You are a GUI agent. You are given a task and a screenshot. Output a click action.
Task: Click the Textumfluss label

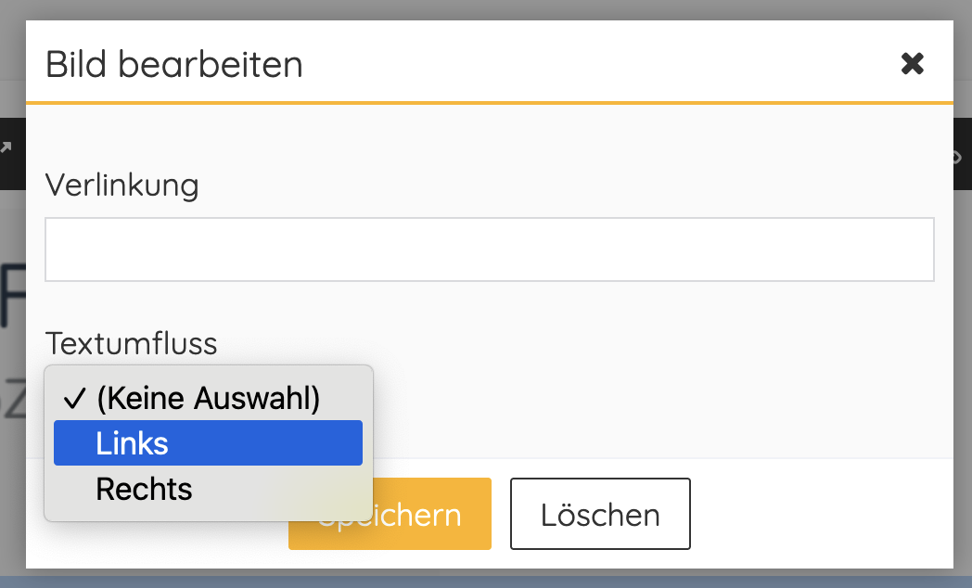131,343
